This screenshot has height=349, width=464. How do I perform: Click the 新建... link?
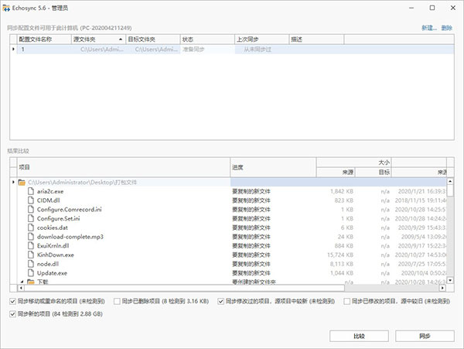(x=428, y=27)
